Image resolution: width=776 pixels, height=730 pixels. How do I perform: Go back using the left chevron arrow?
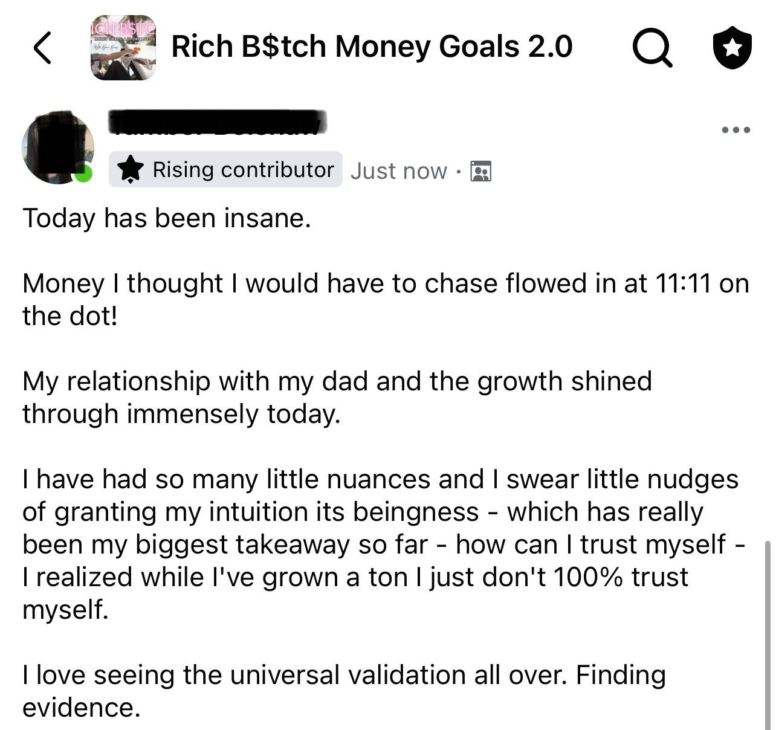pyautogui.click(x=42, y=48)
